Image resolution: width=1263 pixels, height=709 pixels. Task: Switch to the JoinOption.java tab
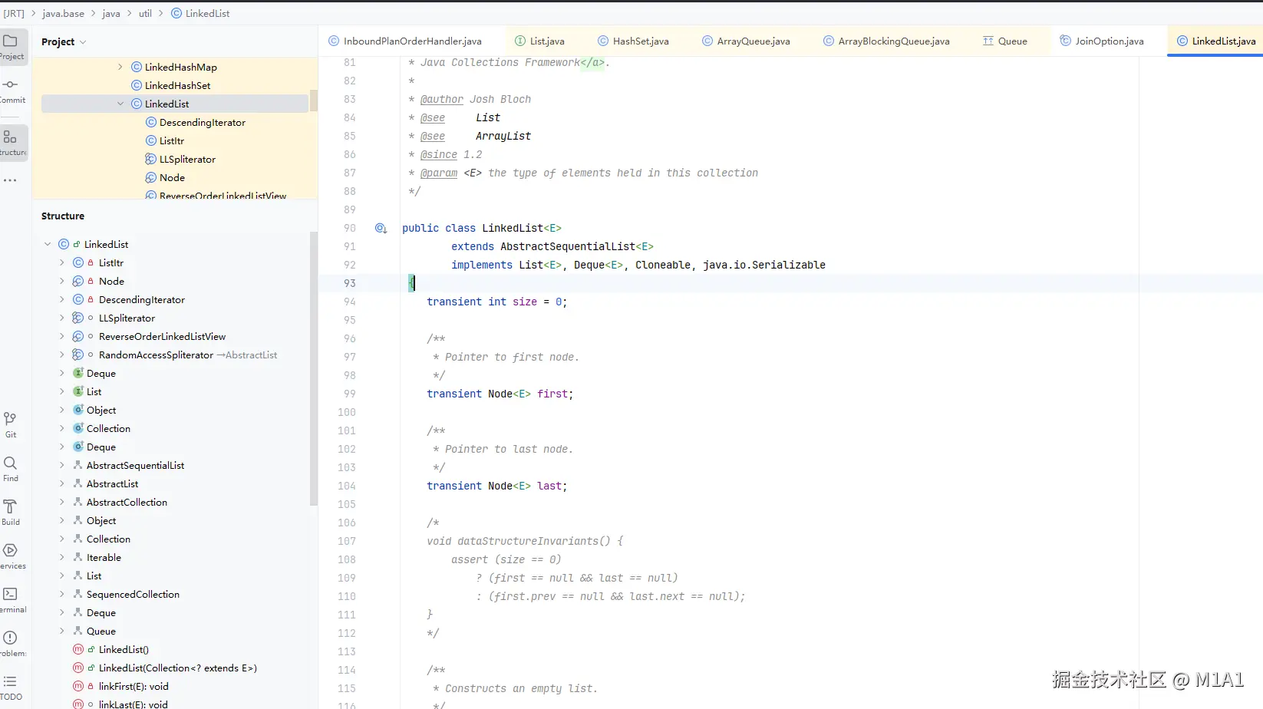pyautogui.click(x=1102, y=41)
